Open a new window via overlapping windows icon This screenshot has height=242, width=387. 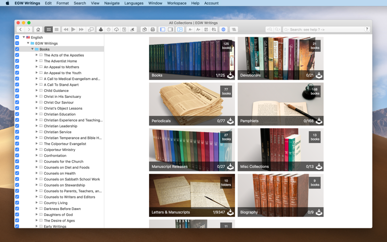tap(91, 30)
